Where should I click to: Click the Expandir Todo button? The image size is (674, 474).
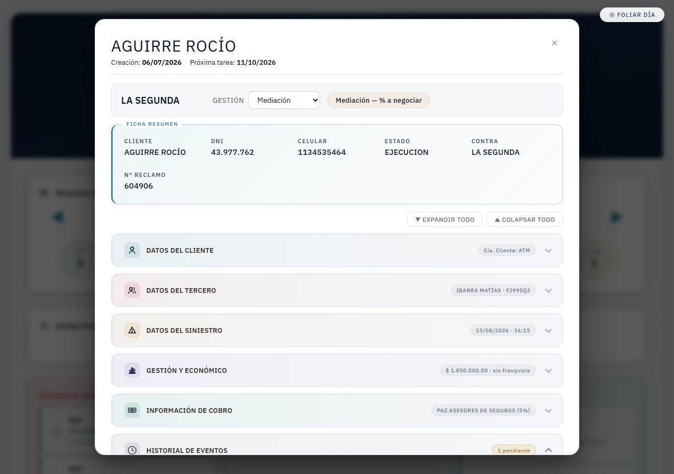click(x=444, y=220)
